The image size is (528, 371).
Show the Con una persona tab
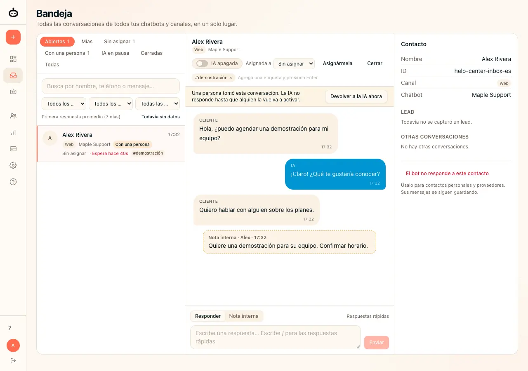coord(67,53)
